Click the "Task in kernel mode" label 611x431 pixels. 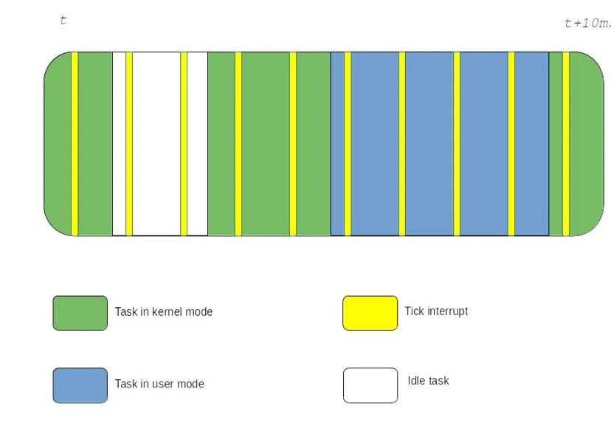tap(163, 312)
